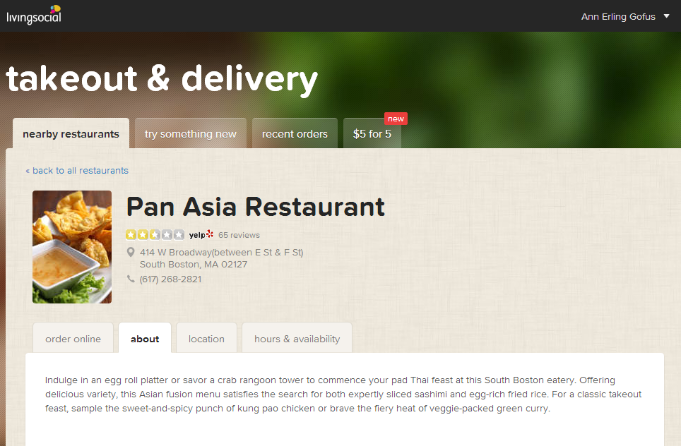The image size is (681, 446).
Task: Select the about tab
Action: 145,339
